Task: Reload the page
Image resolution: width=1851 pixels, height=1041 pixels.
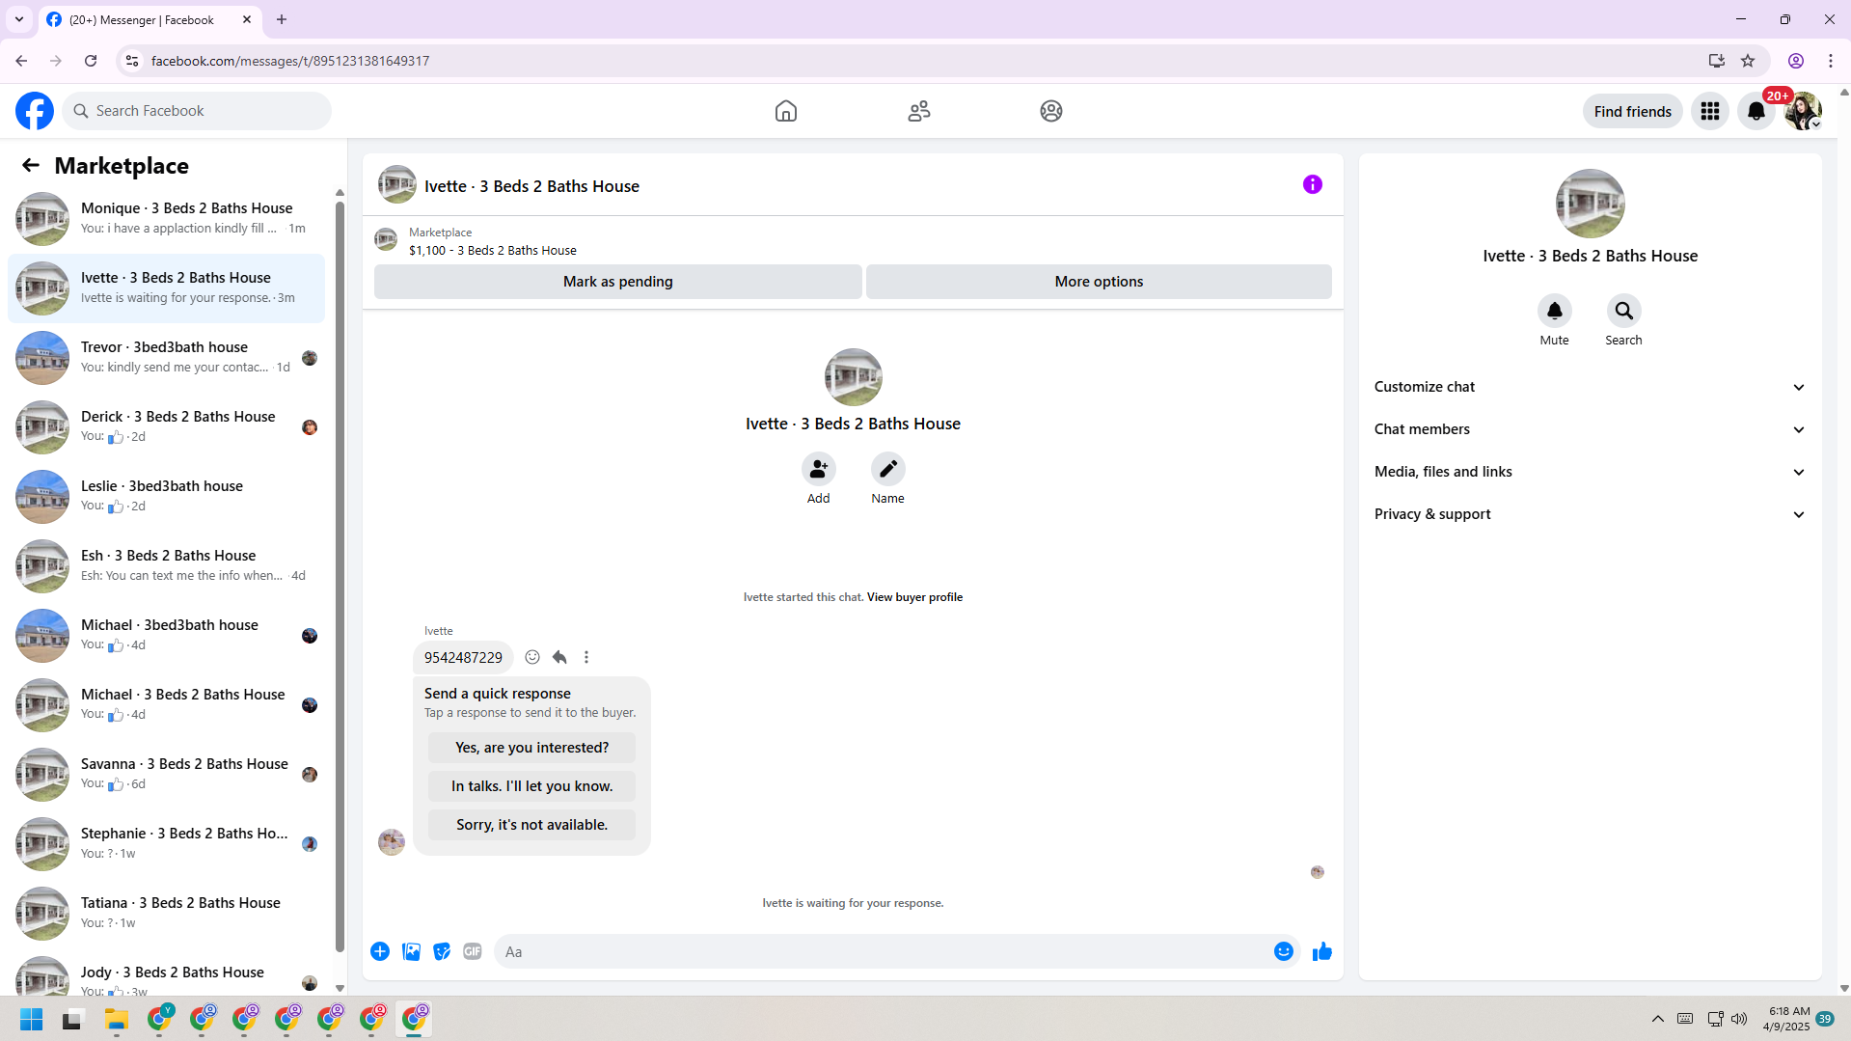Action: coord(91,61)
